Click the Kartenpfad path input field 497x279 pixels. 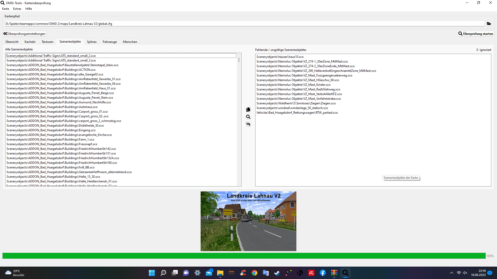pyautogui.click(x=243, y=24)
